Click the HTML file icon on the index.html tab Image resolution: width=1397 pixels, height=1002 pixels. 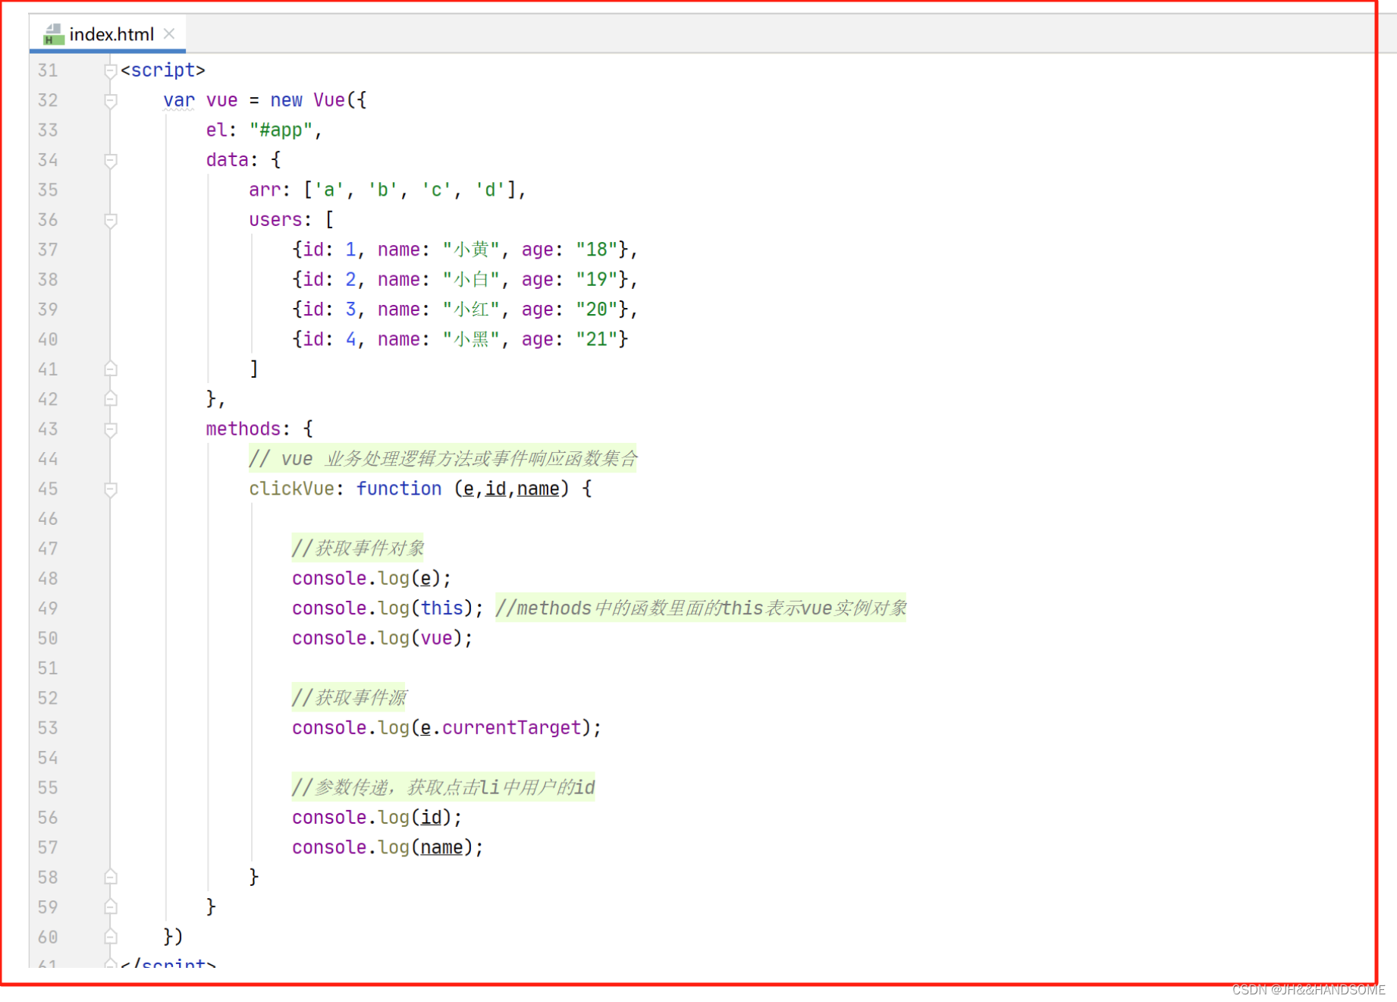click(x=53, y=34)
